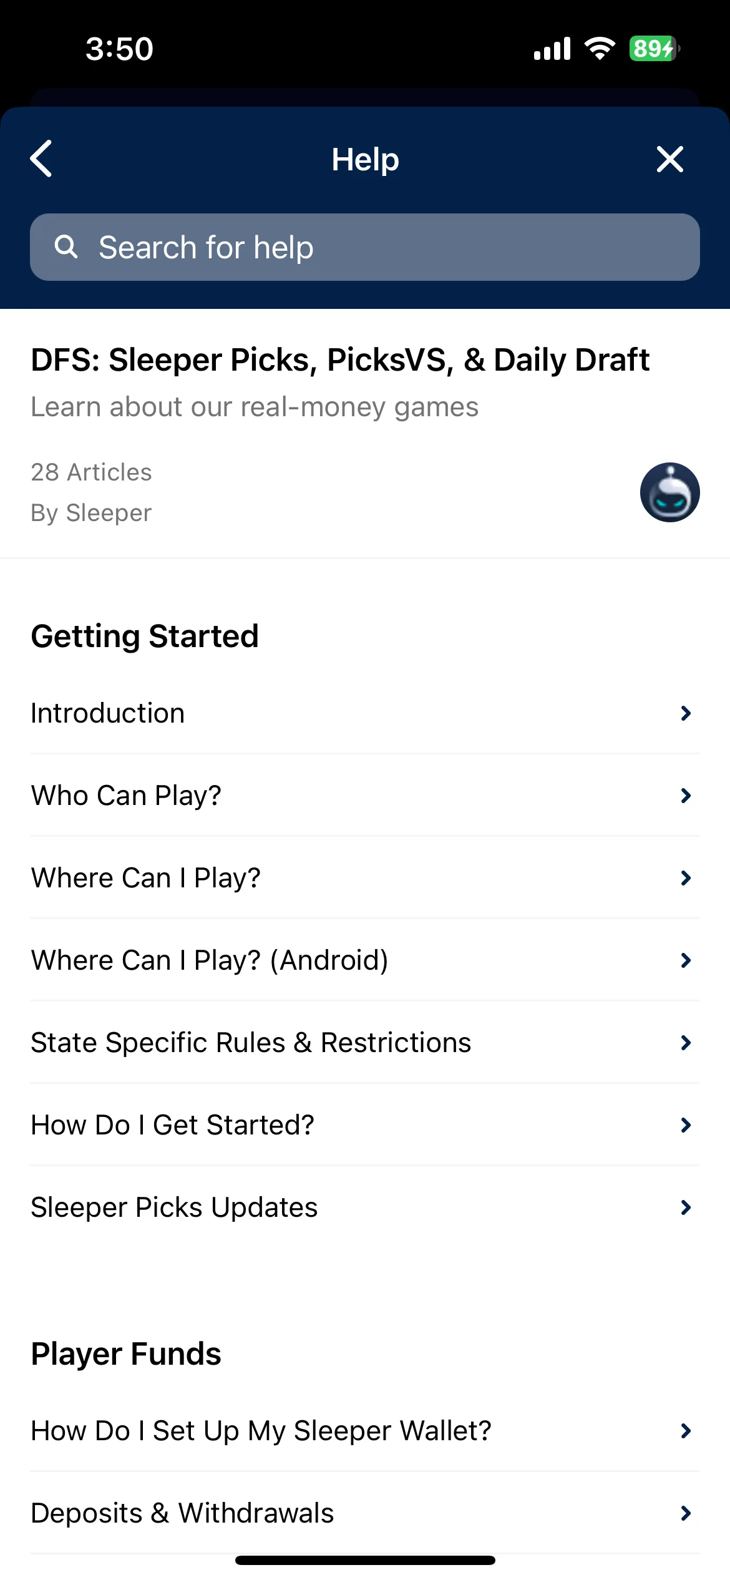Image resolution: width=730 pixels, height=1580 pixels.
Task: Tap the battery indicator in status bar
Action: (x=654, y=49)
